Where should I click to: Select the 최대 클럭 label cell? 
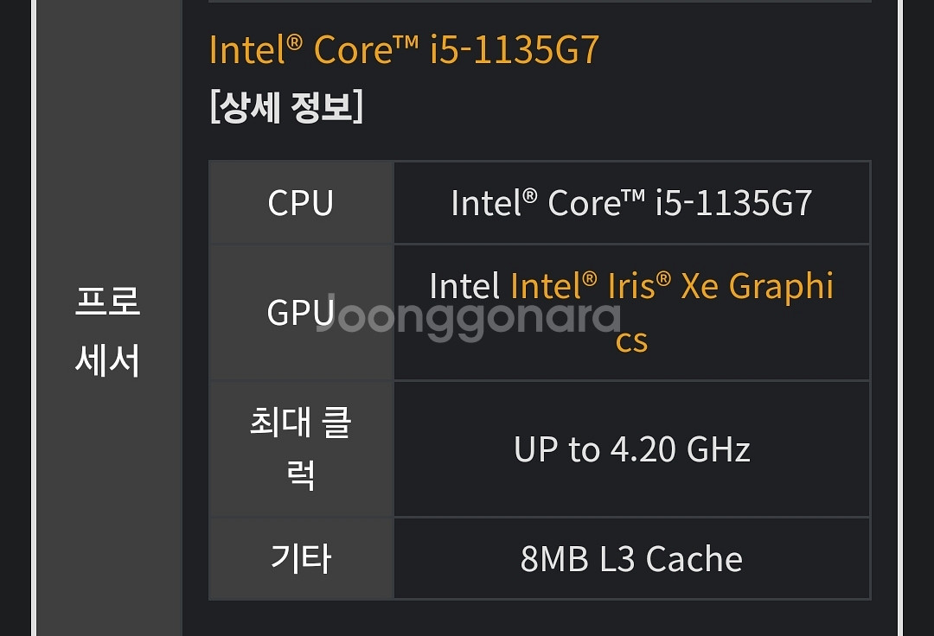pos(301,449)
